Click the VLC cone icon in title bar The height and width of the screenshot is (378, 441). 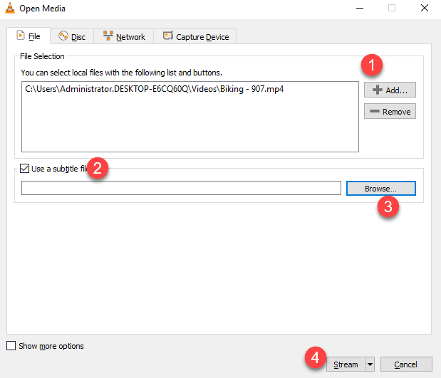tap(9, 8)
